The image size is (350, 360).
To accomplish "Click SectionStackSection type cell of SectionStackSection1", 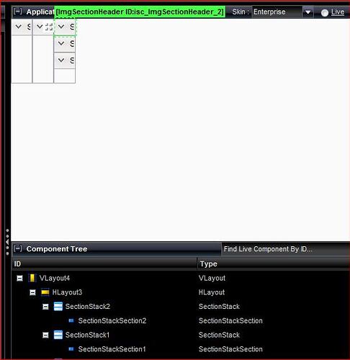I will [230, 349].
